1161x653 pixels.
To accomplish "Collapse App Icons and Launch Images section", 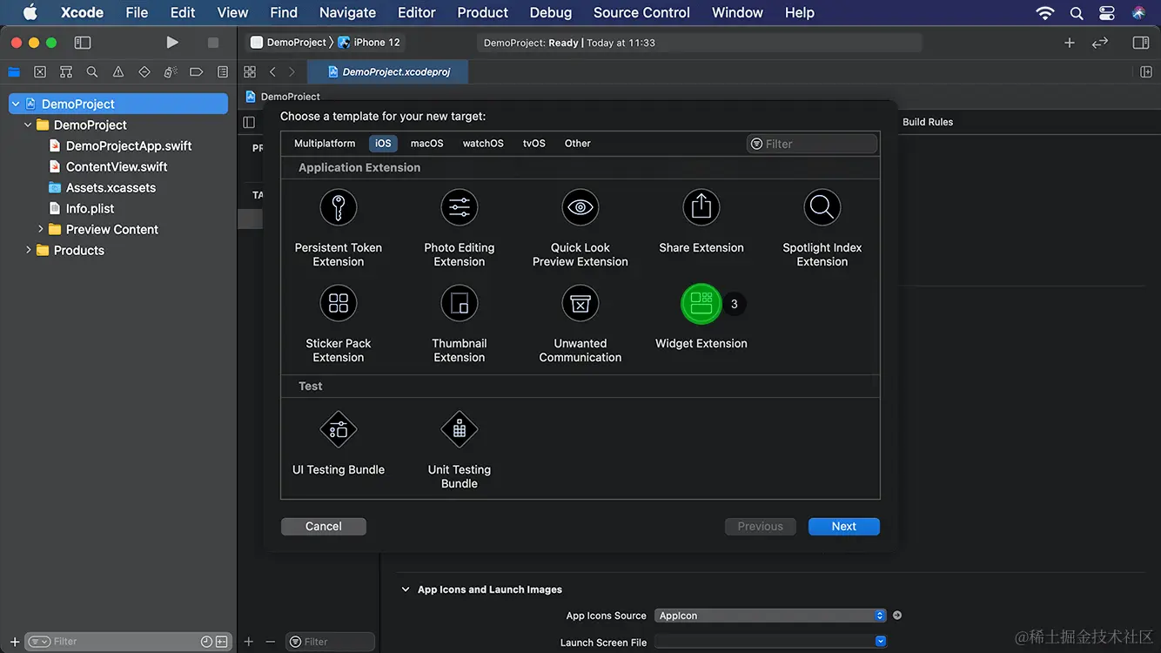I will 406,589.
